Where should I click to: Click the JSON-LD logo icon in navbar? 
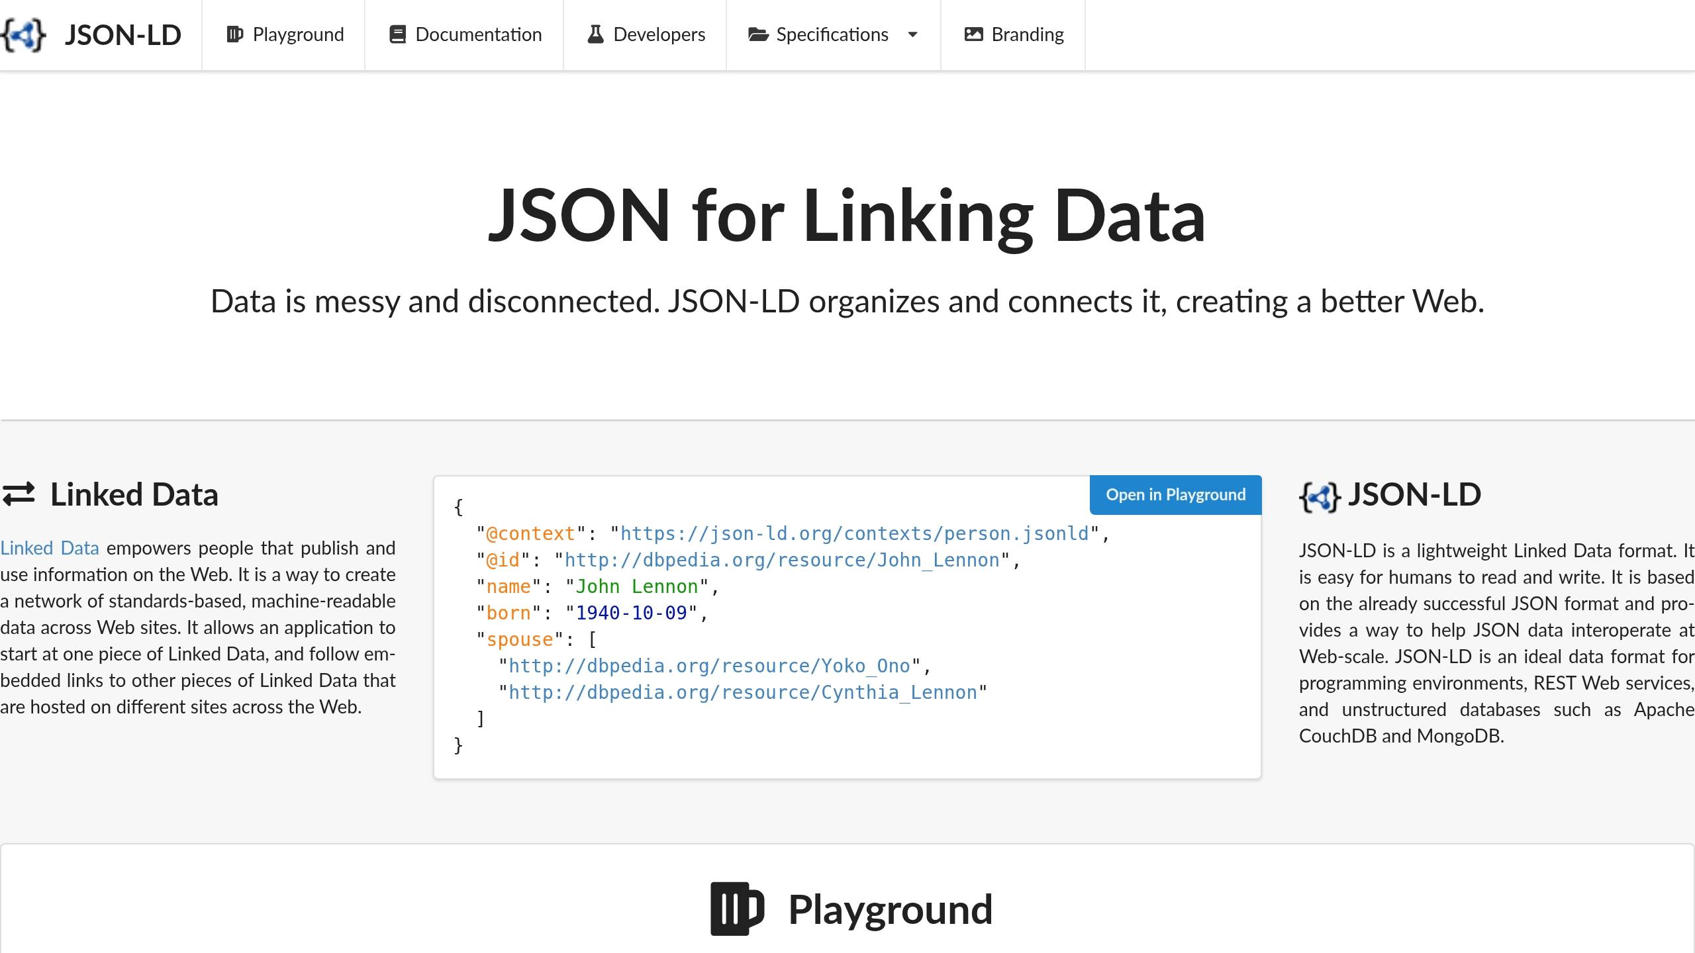[x=23, y=34]
